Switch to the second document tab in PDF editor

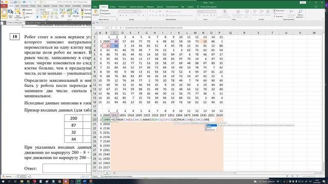33,22
